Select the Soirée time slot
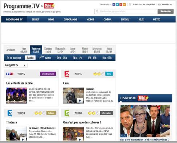 [30, 58]
